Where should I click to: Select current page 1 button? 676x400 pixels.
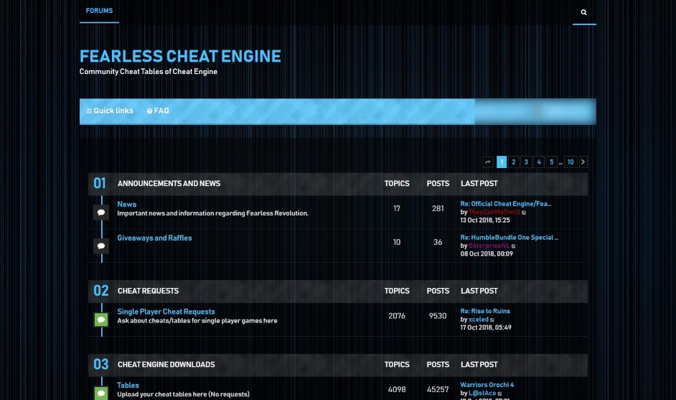coord(502,162)
